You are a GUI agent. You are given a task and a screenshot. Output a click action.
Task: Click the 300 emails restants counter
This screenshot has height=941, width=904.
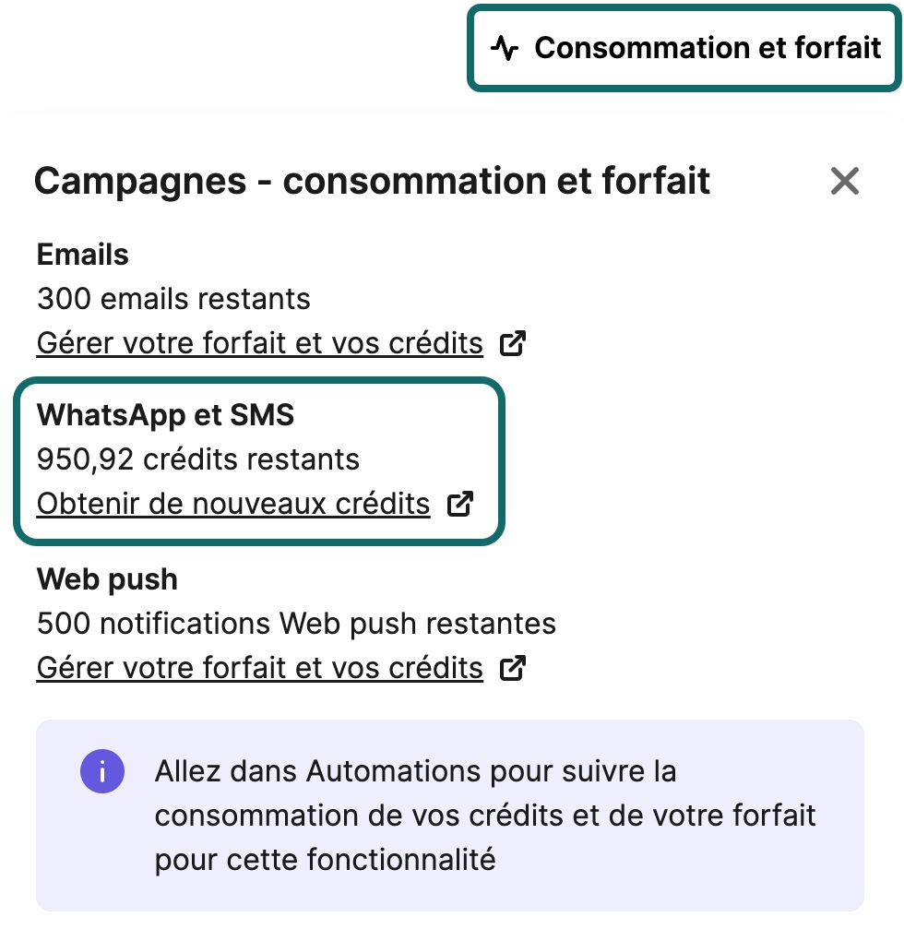(x=172, y=298)
